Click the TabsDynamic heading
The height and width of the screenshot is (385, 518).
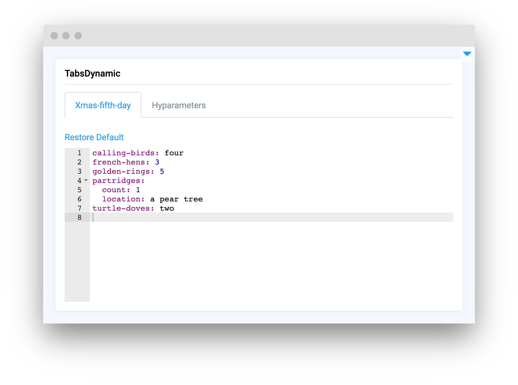point(92,73)
